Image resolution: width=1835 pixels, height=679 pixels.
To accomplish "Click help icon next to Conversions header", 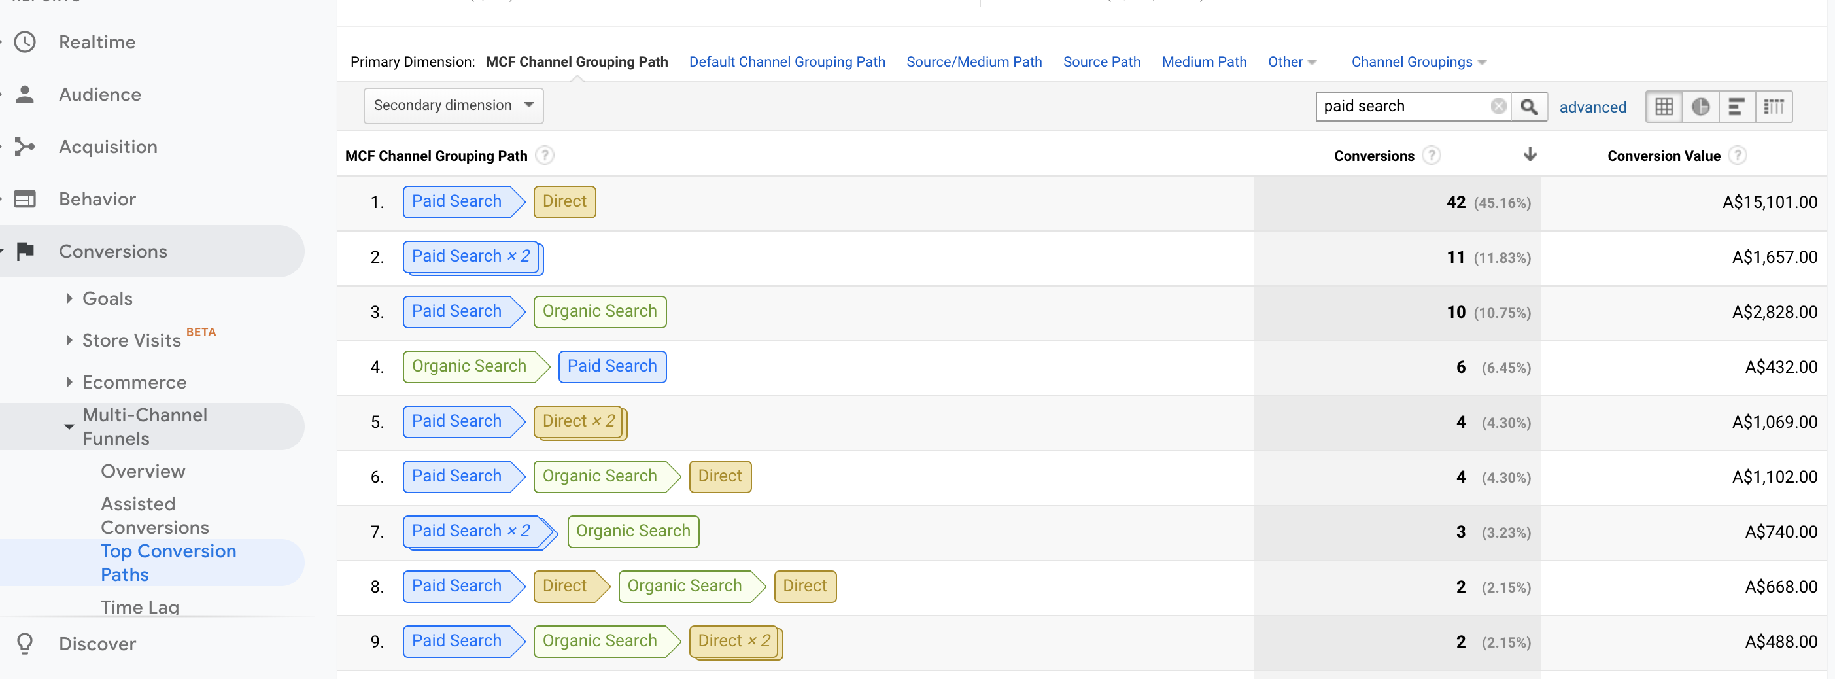I will pos(1431,155).
